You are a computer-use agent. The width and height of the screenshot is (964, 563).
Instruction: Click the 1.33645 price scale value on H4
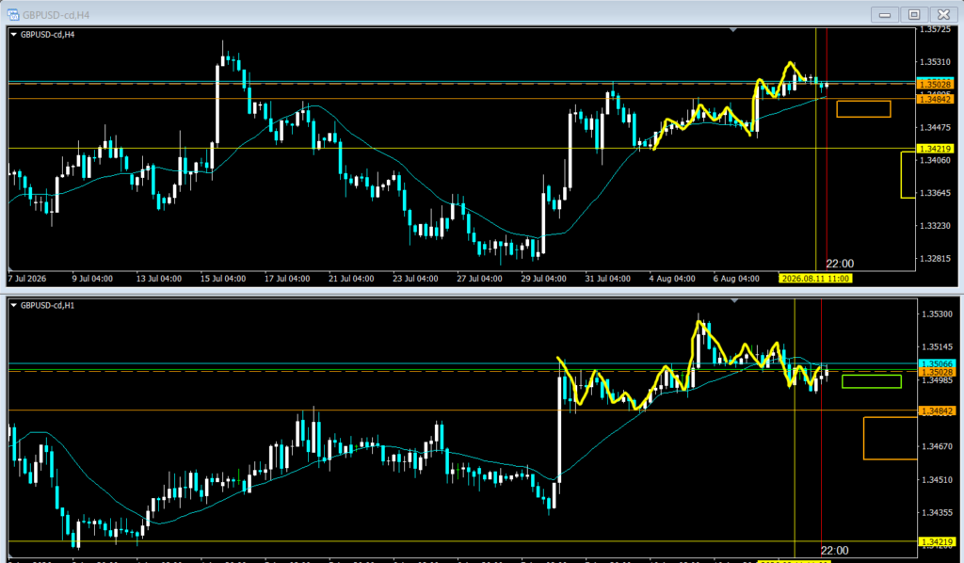[x=935, y=193]
